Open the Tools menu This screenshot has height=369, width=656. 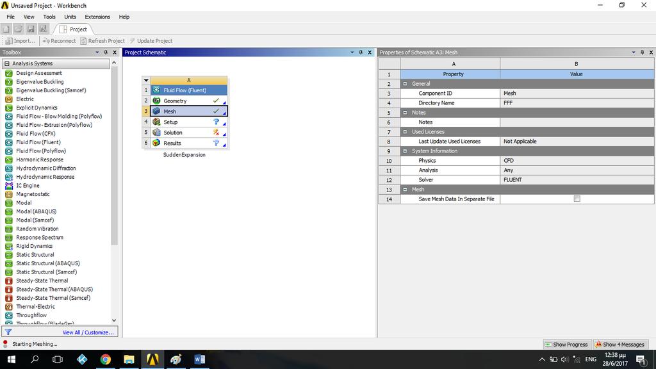pos(49,17)
